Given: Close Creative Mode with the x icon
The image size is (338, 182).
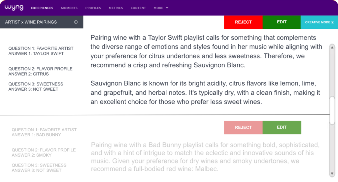Looking at the screenshot, I should point(333,22).
